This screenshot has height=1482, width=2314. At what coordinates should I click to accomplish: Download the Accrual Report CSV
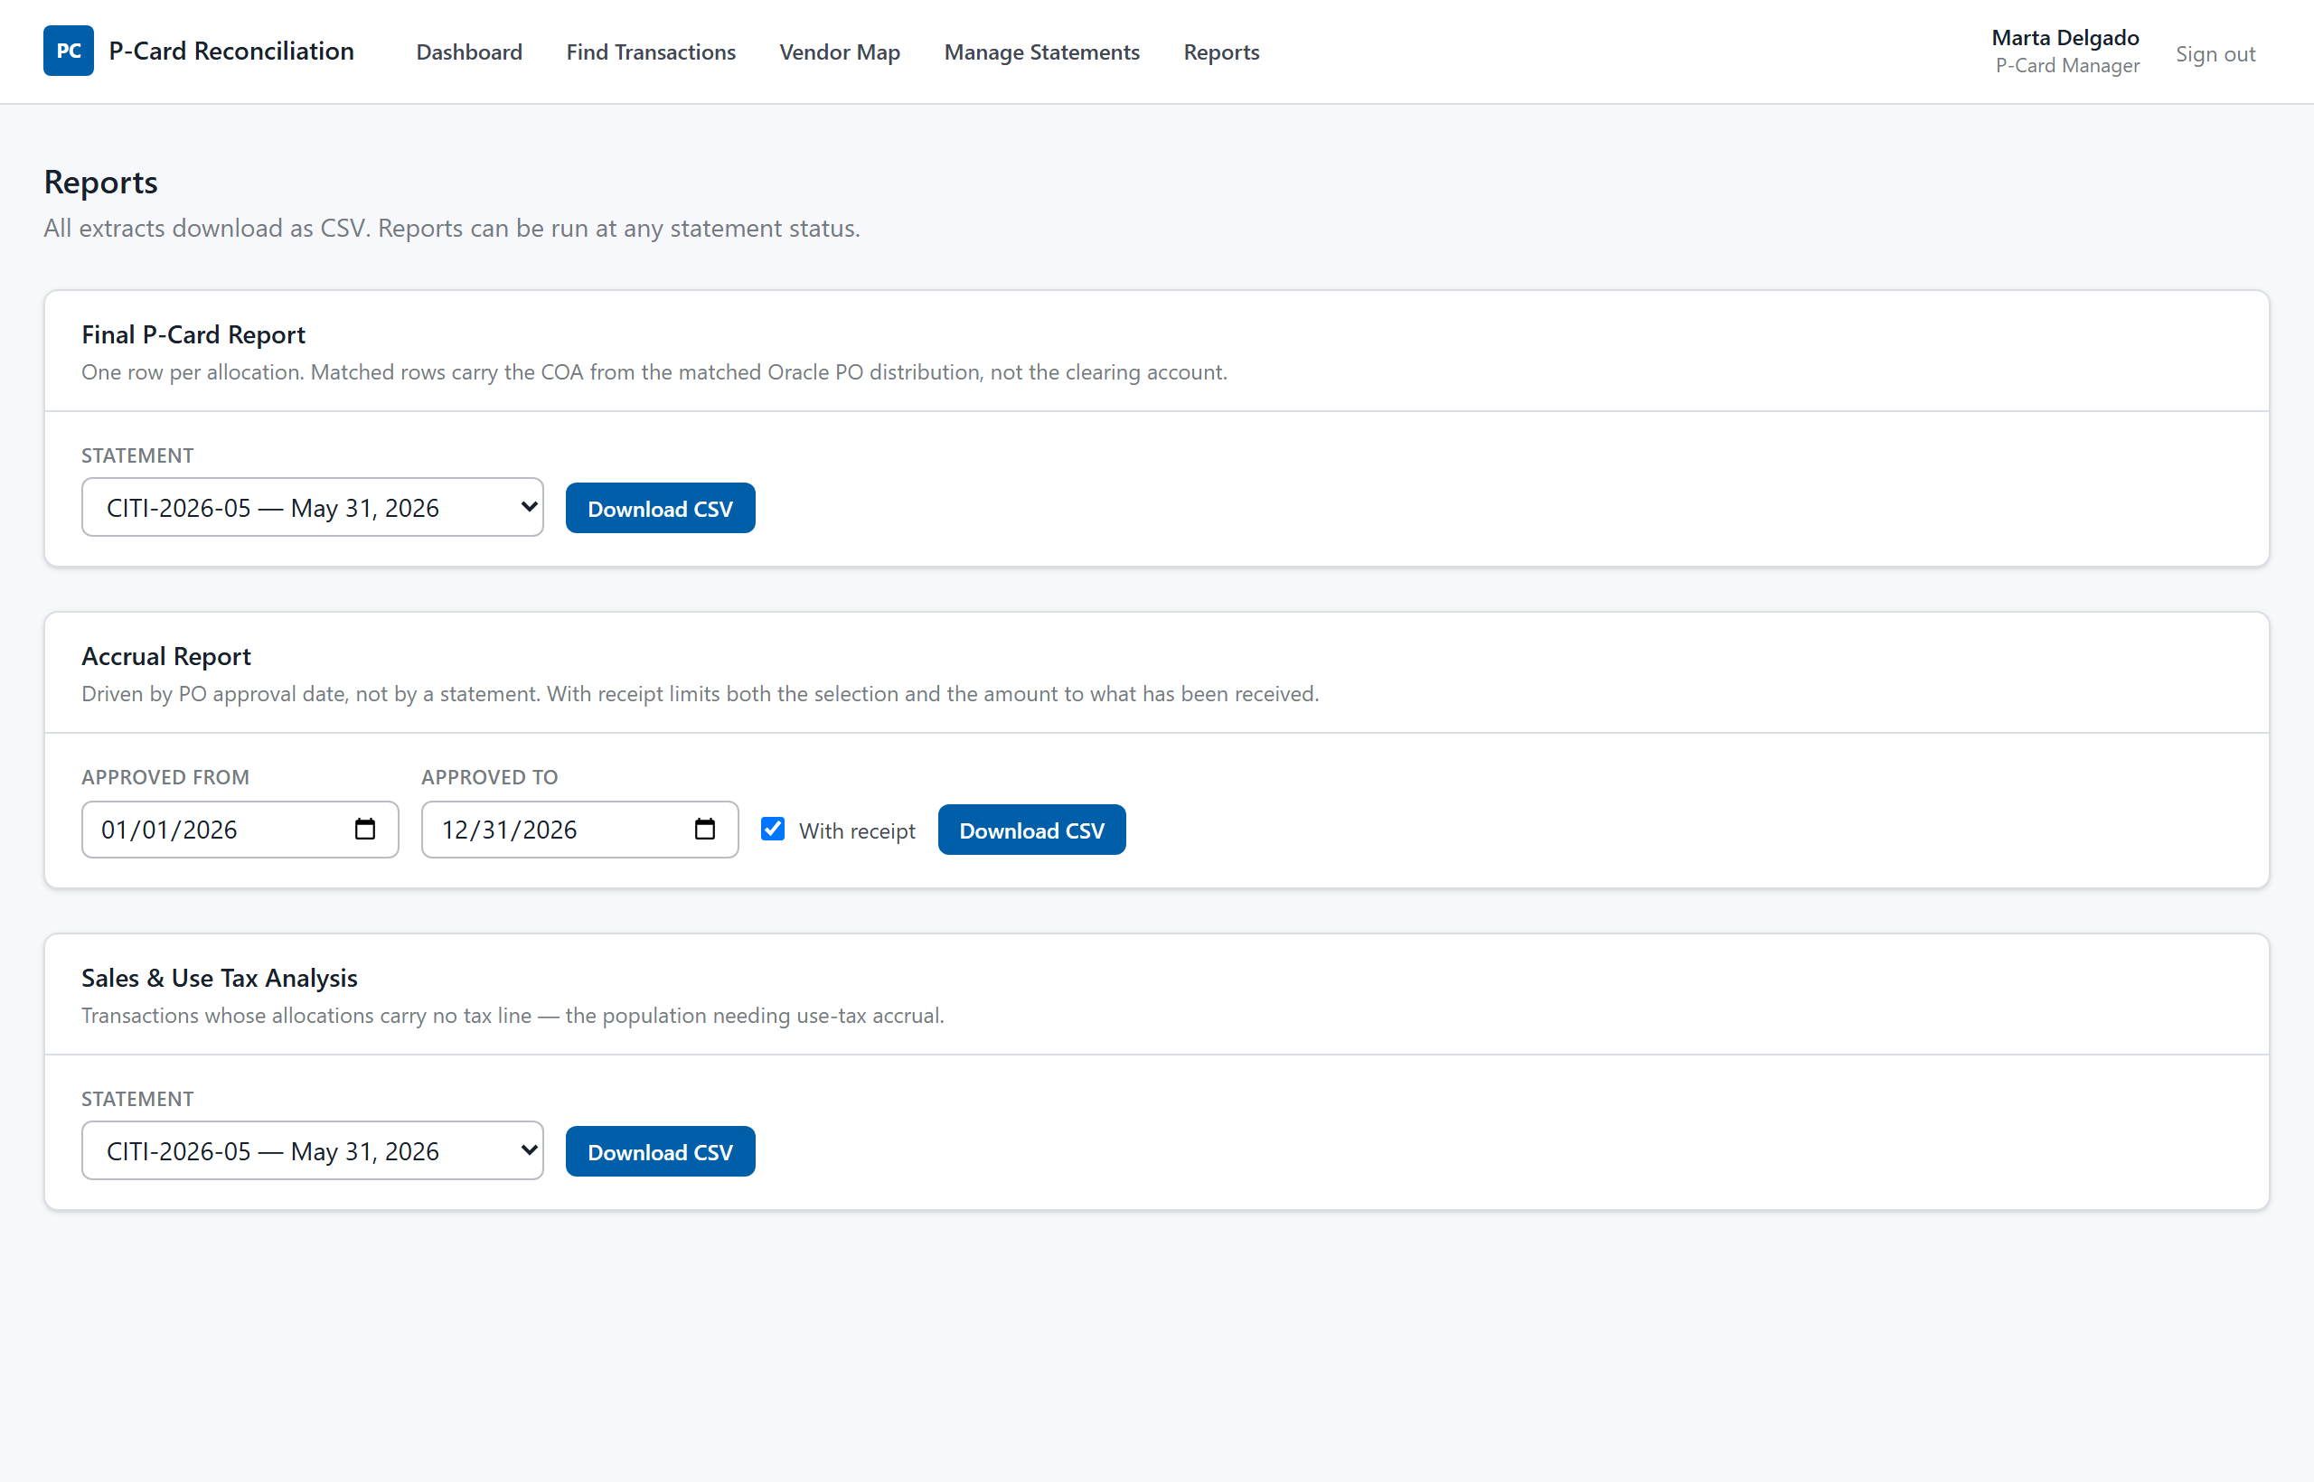[x=1032, y=830]
